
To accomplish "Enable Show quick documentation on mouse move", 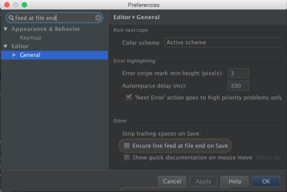I will click(126, 158).
